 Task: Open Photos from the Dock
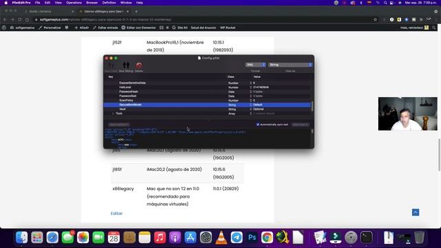click(x=83, y=238)
